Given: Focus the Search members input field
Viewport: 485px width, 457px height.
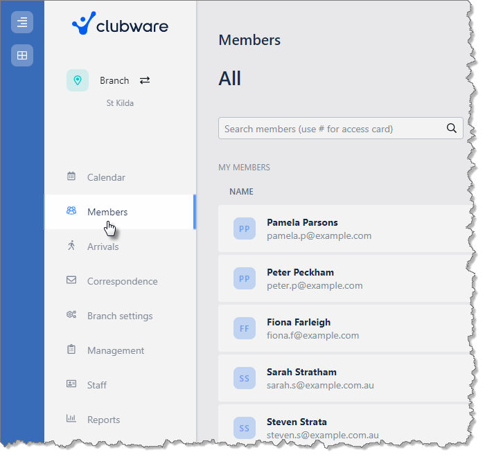Looking at the screenshot, I should pyautogui.click(x=341, y=128).
